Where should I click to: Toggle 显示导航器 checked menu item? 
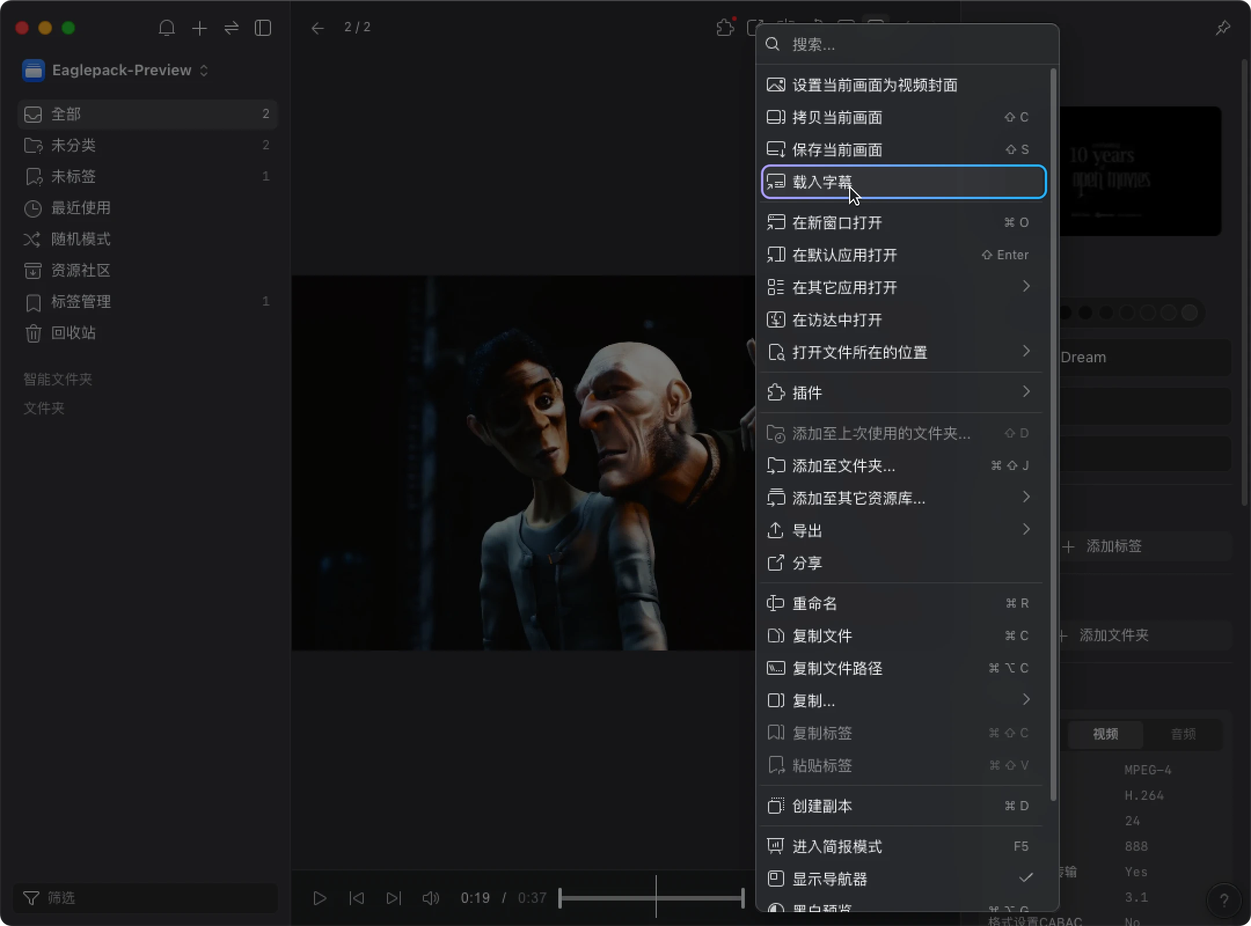click(904, 879)
